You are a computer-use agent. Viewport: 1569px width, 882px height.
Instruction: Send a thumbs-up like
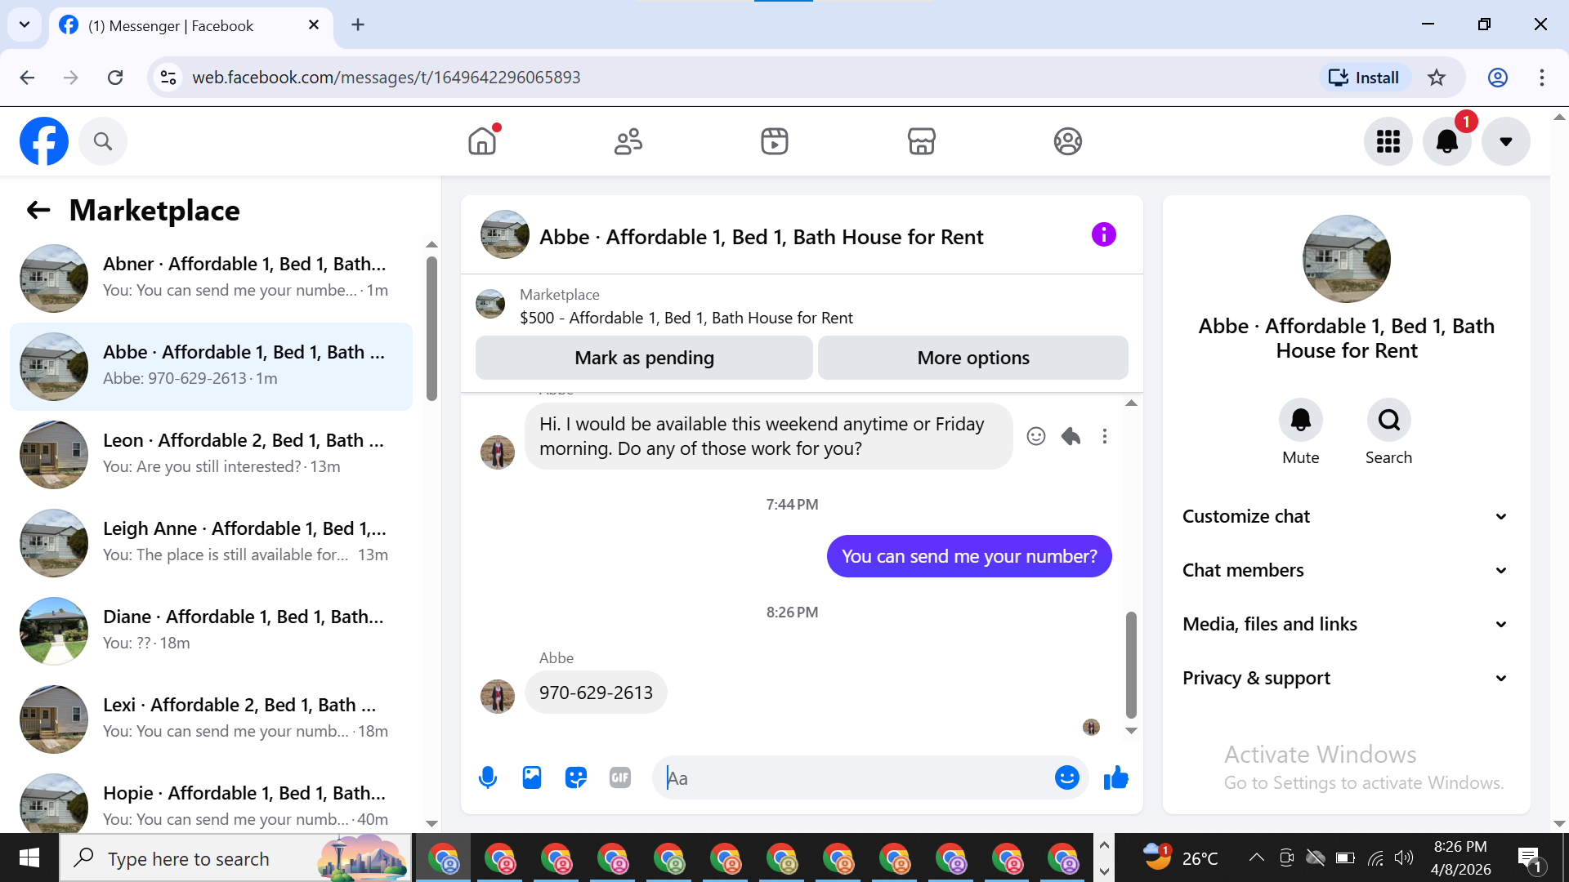click(x=1115, y=777)
